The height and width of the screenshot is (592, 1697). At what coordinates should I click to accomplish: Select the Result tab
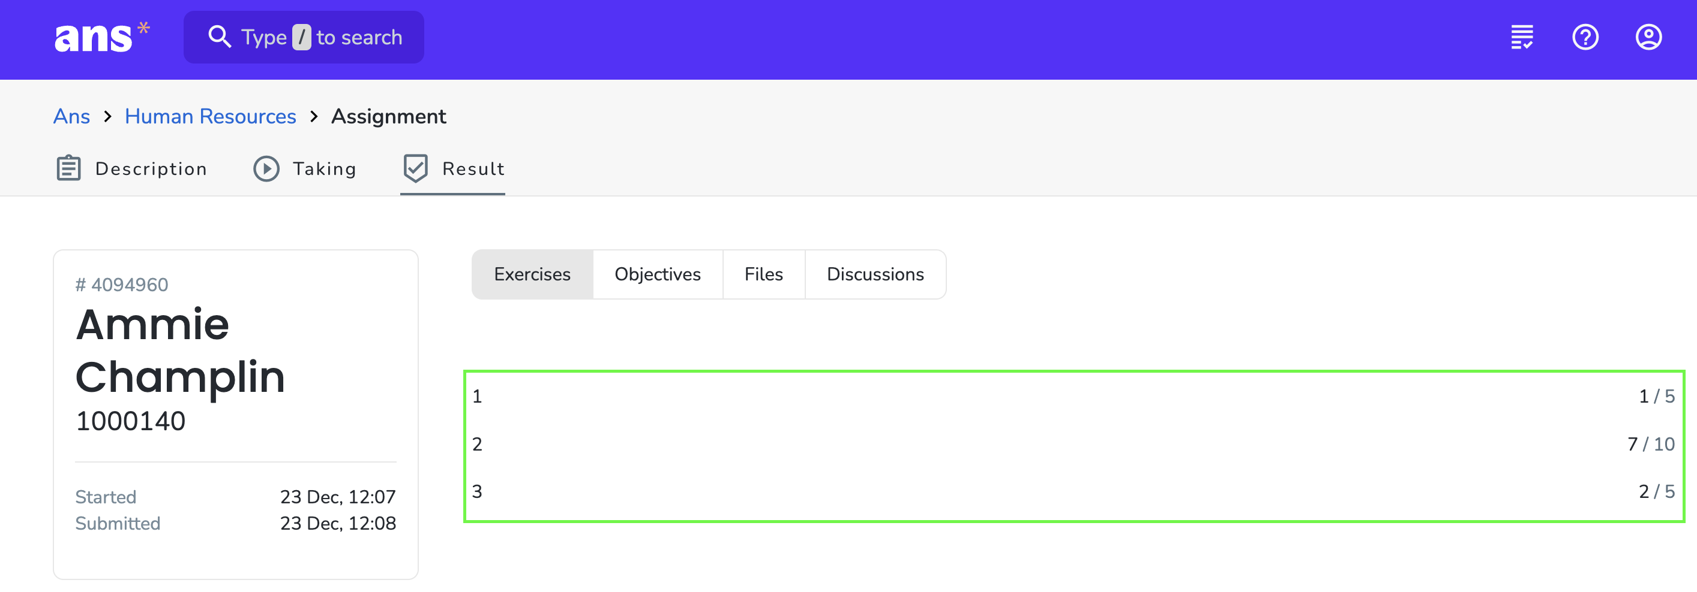[453, 169]
